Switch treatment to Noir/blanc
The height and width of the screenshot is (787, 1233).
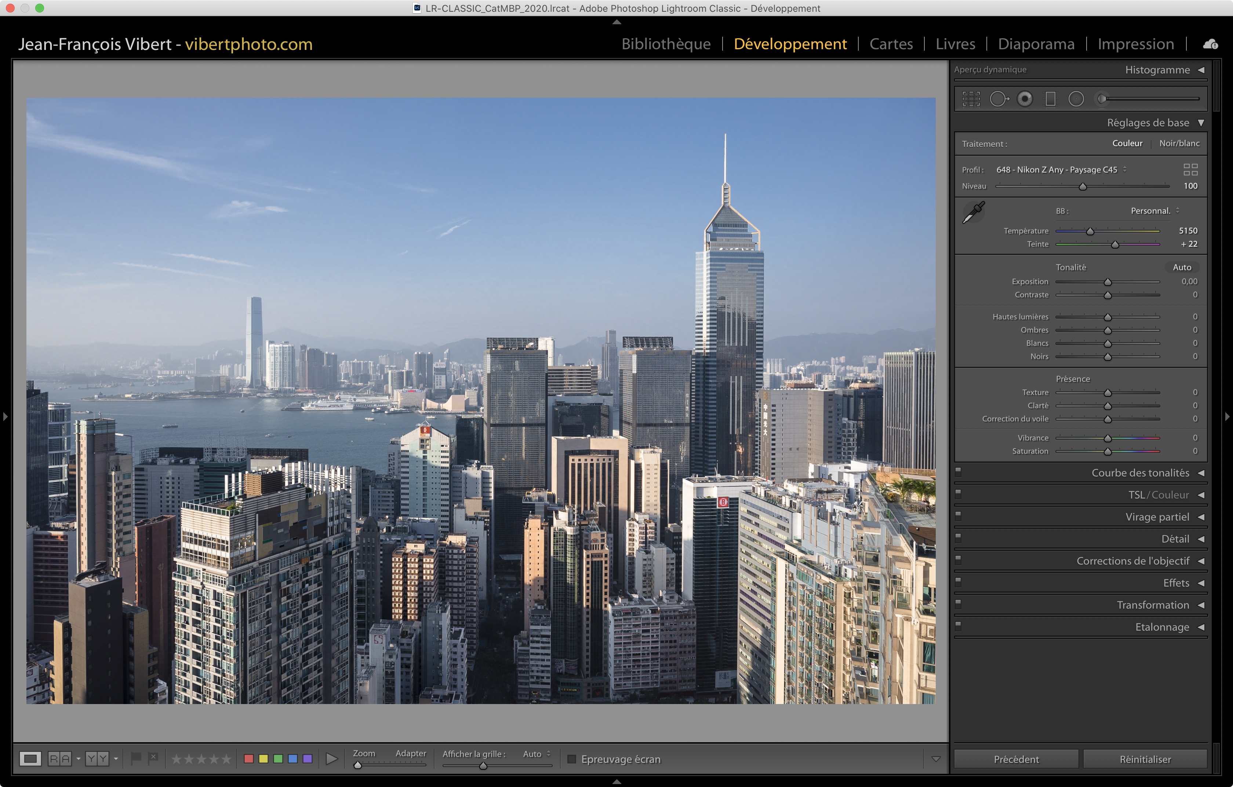(x=1179, y=144)
